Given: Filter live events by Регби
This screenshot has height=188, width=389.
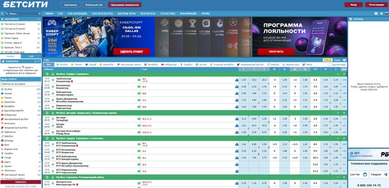Looking at the screenshot, I should pos(307,65).
